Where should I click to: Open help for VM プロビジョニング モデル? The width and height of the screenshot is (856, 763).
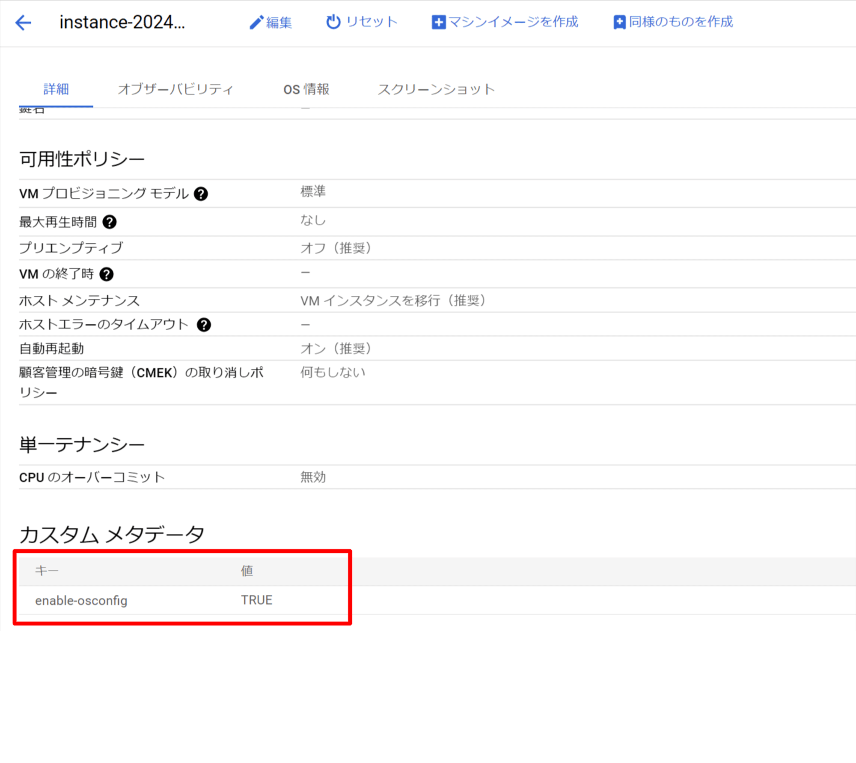[x=201, y=194]
